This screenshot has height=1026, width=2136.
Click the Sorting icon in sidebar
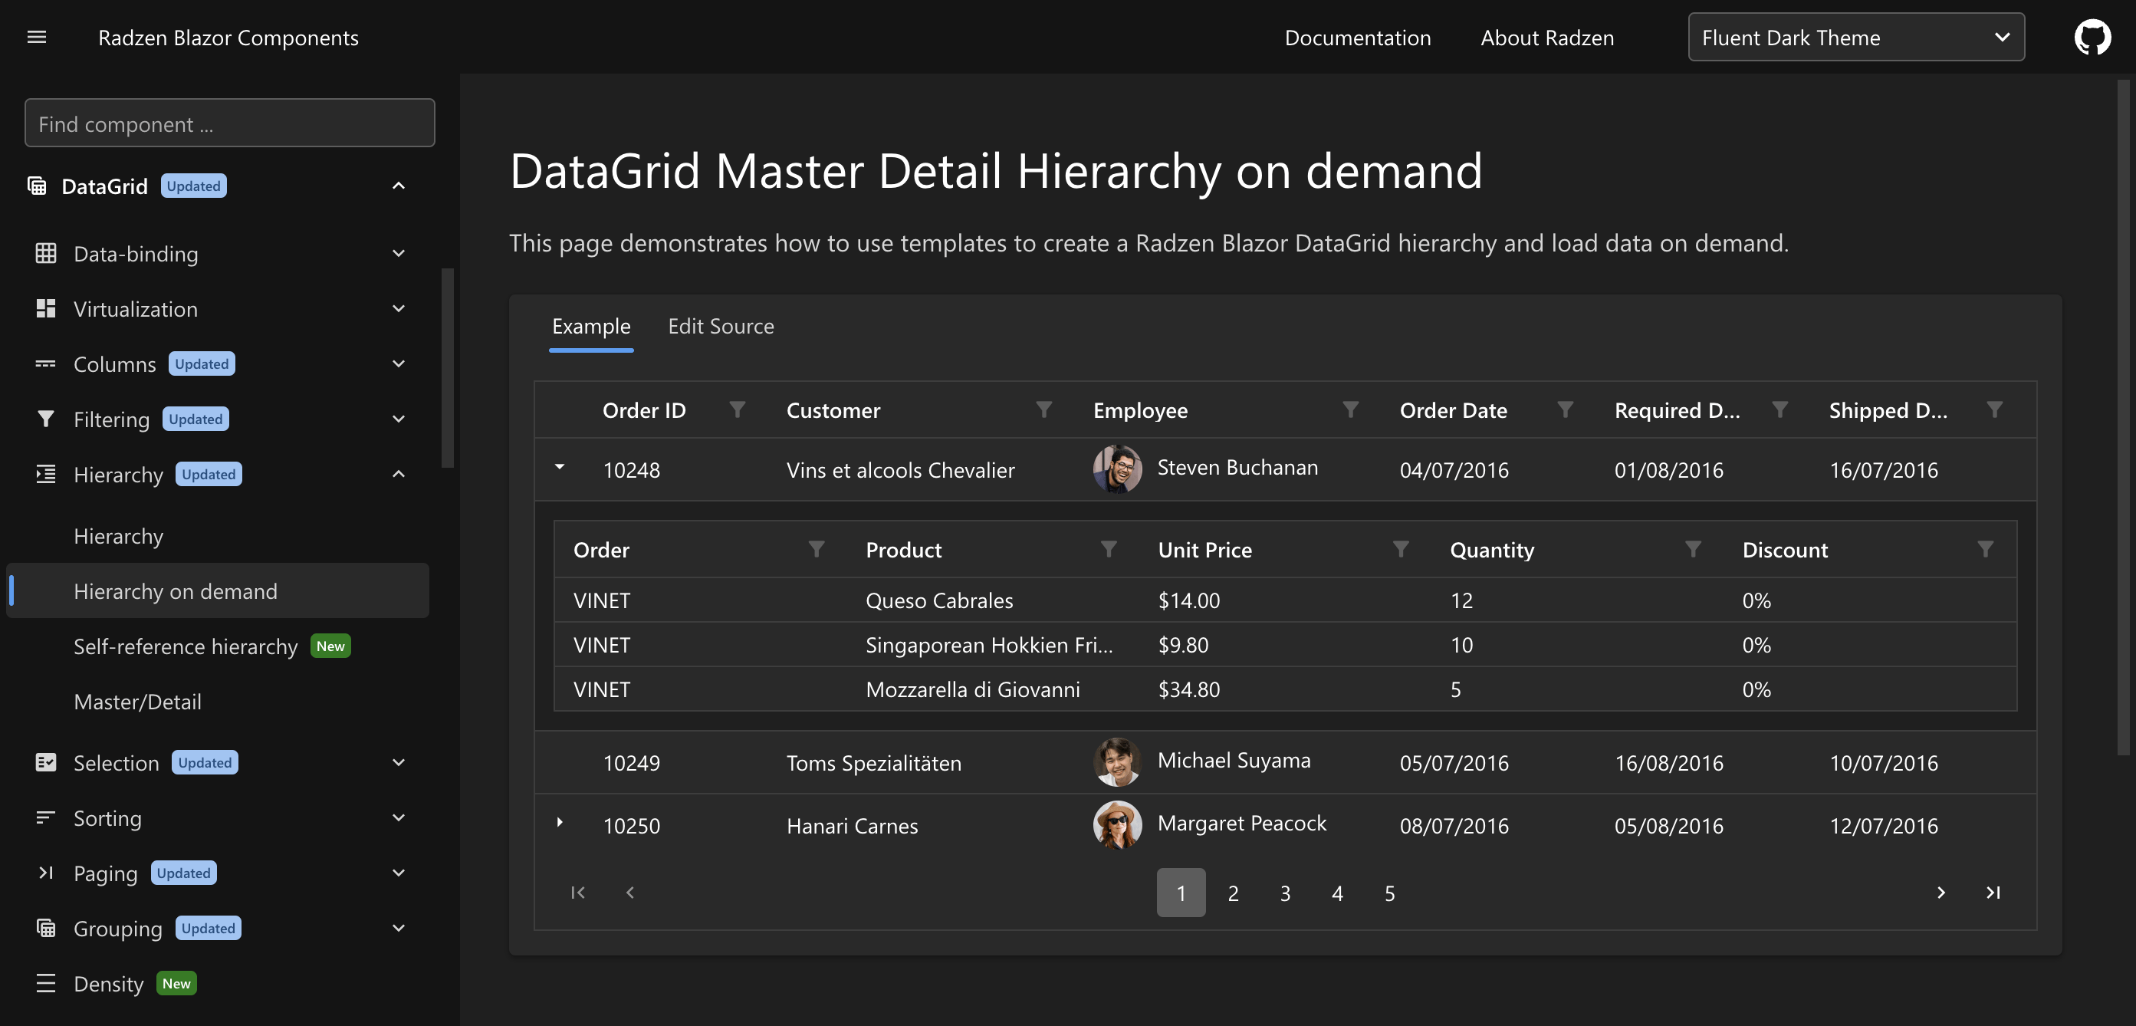coord(45,818)
